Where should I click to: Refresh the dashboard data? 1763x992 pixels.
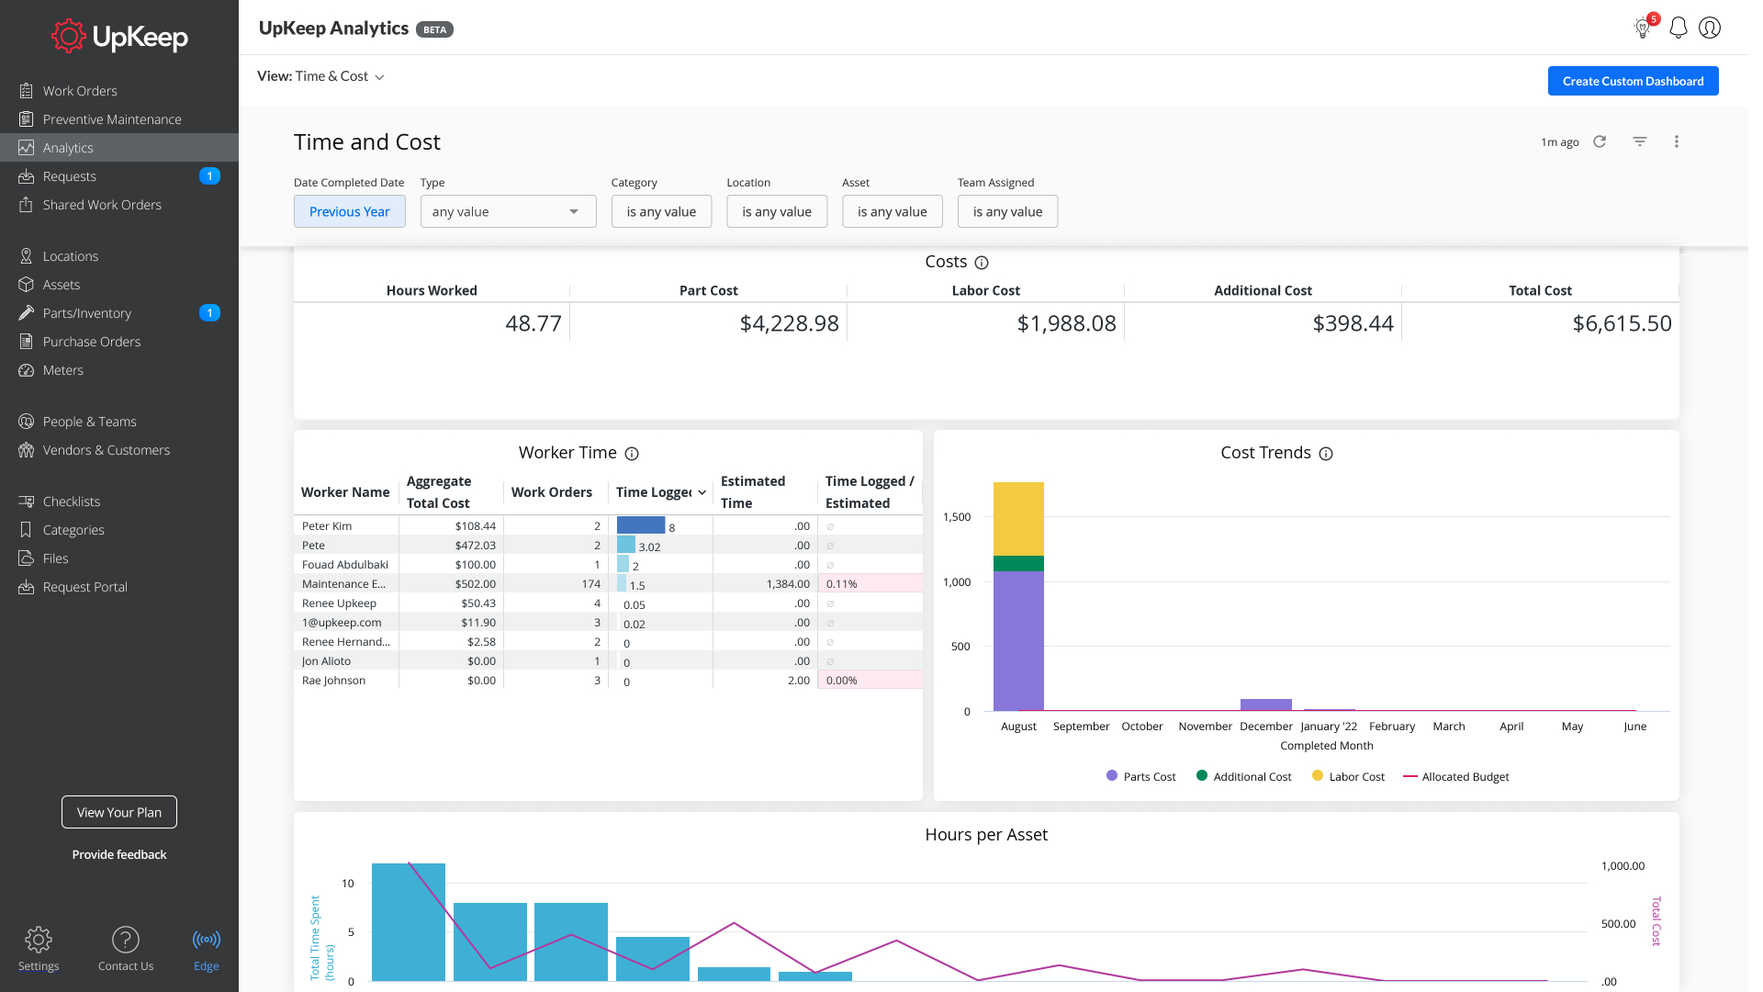pyautogui.click(x=1600, y=141)
